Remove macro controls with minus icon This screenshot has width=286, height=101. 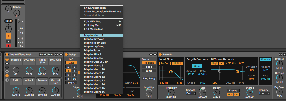[x=7, y=67]
